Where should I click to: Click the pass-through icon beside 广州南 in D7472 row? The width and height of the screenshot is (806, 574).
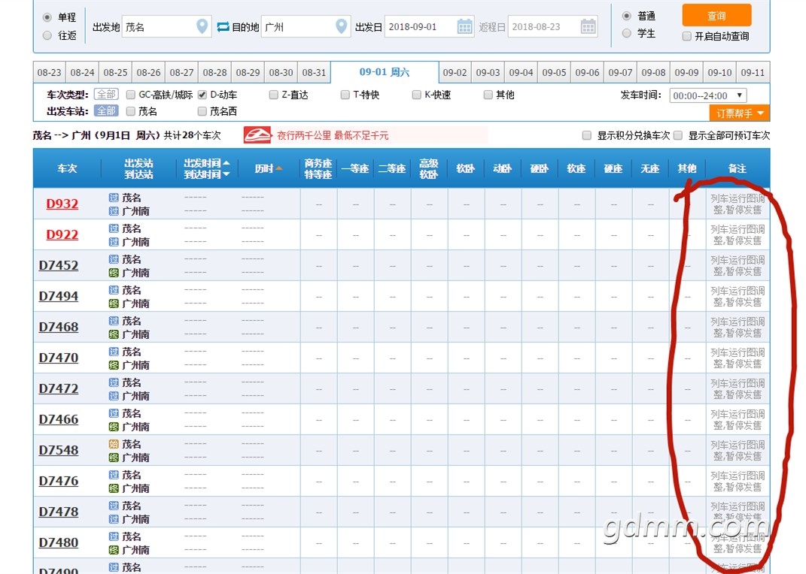tap(114, 395)
